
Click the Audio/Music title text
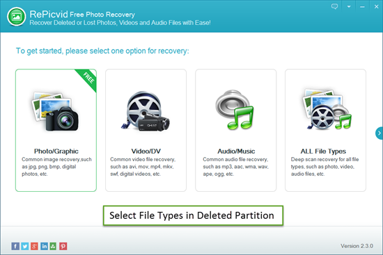tap(236, 151)
